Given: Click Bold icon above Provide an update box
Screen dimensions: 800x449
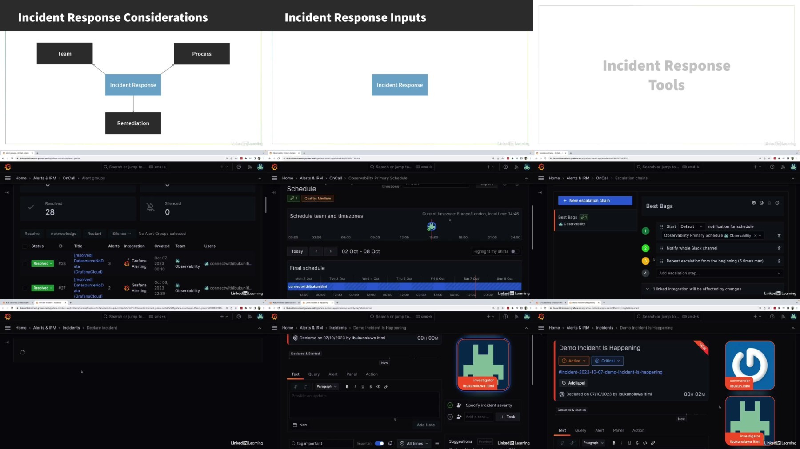Looking at the screenshot, I should [347, 387].
